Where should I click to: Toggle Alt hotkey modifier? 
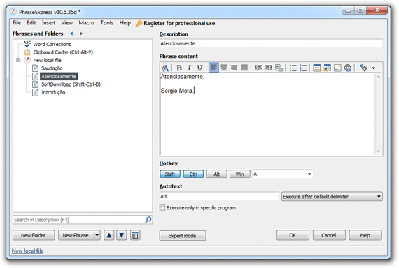[216, 174]
